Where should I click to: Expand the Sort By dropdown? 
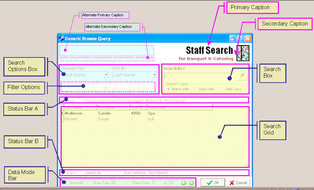(x=154, y=75)
